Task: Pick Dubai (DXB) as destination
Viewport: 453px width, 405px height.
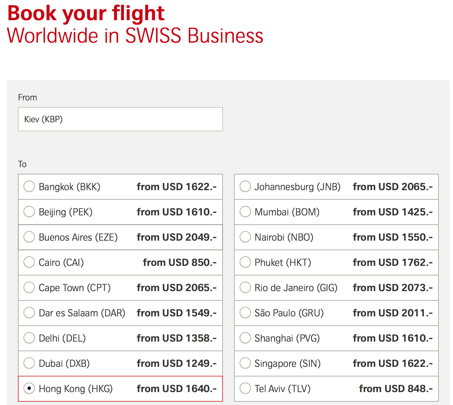Action: (x=29, y=363)
